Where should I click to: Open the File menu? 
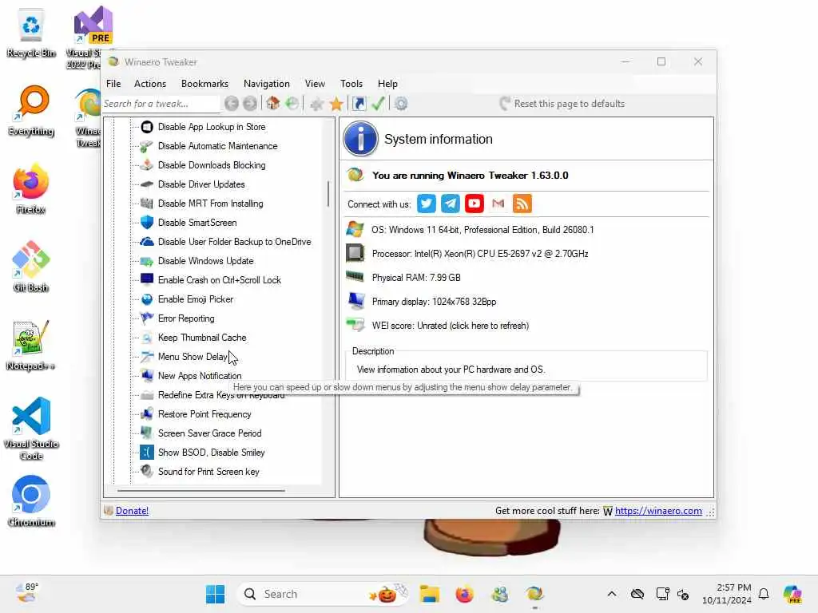[x=113, y=84]
